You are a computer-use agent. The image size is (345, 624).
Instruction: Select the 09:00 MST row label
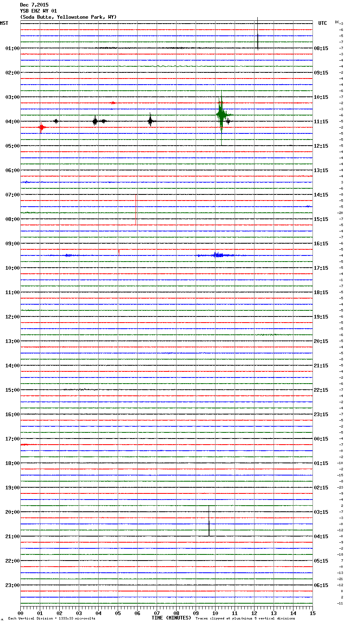pyautogui.click(x=13, y=244)
